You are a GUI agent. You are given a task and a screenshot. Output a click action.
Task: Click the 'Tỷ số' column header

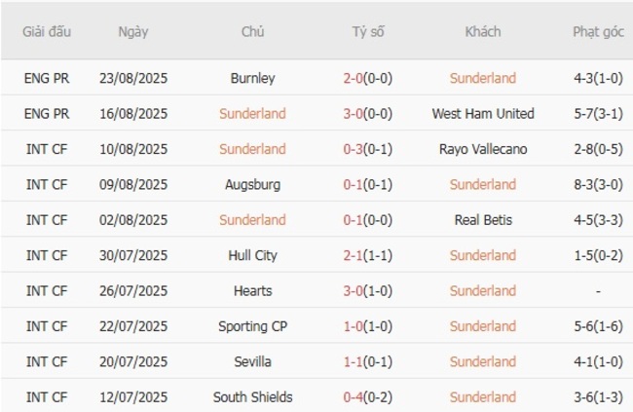point(368,31)
